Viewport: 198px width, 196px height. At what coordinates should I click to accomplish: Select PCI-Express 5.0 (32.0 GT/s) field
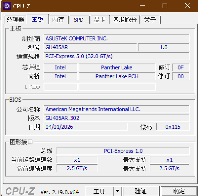coord(117,56)
